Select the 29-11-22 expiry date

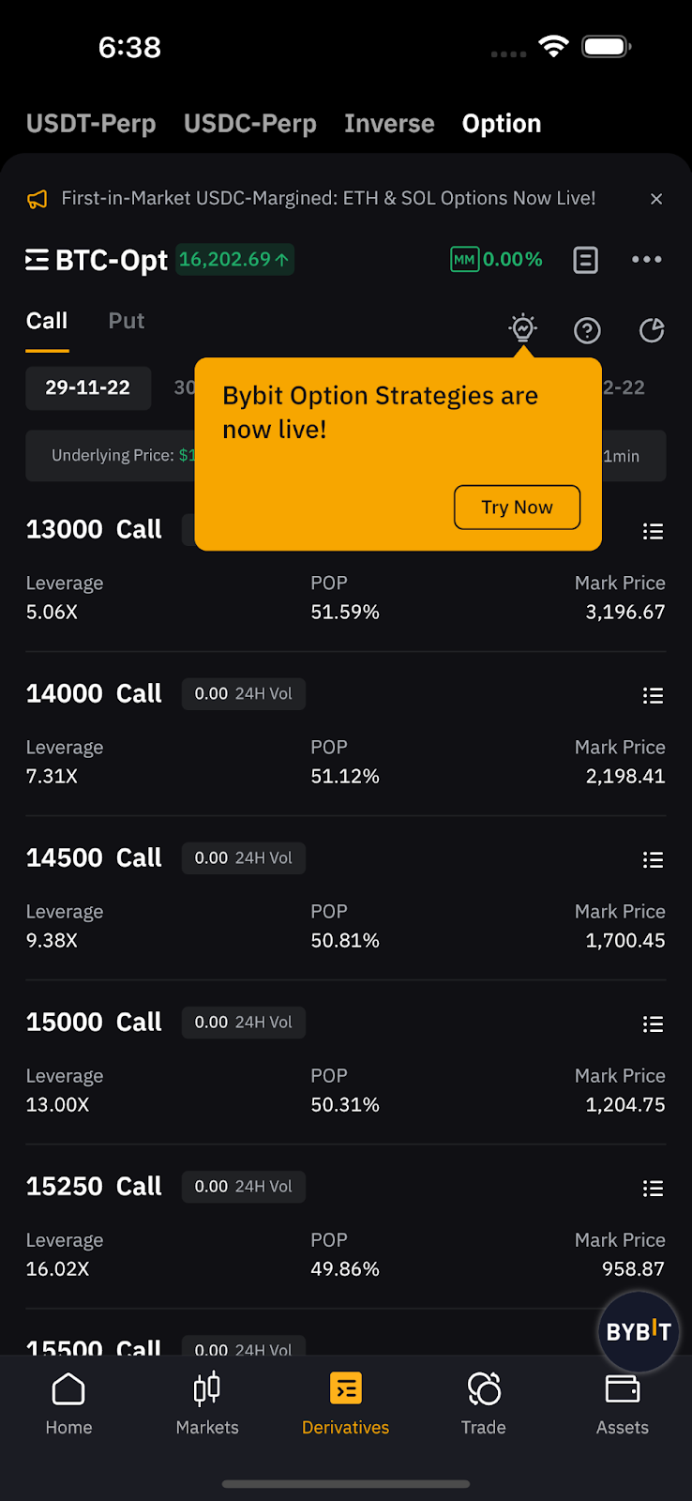pyautogui.click(x=88, y=387)
